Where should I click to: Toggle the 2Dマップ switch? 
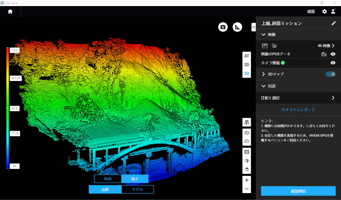(x=330, y=74)
